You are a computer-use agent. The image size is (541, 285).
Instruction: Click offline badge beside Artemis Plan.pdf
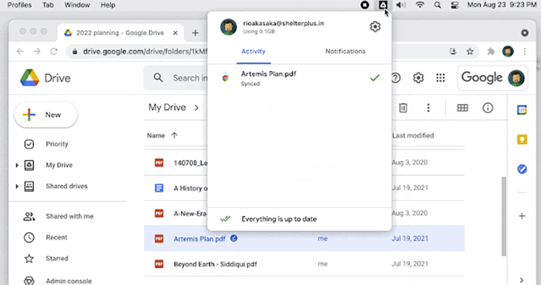[x=233, y=238]
